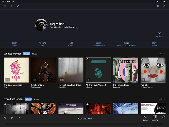
Task: Open The Deconstruction album cover
Action: point(16,70)
